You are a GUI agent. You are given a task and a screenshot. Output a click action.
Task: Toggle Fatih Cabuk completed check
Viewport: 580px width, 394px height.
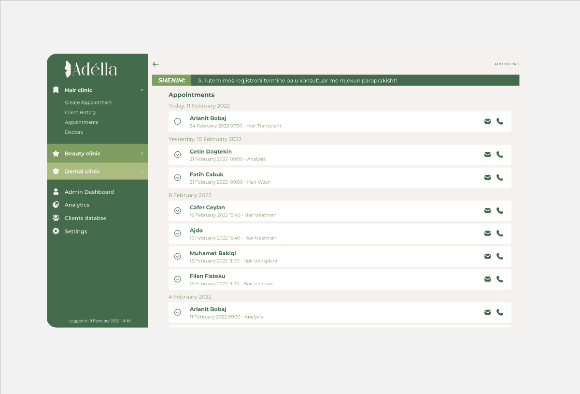pyautogui.click(x=178, y=177)
